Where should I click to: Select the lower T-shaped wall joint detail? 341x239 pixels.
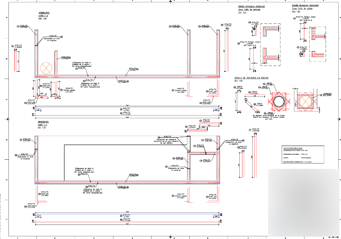pyautogui.click(x=271, y=56)
